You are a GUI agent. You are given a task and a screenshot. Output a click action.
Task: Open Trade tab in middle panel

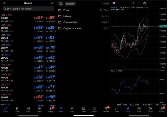tap(84, 109)
